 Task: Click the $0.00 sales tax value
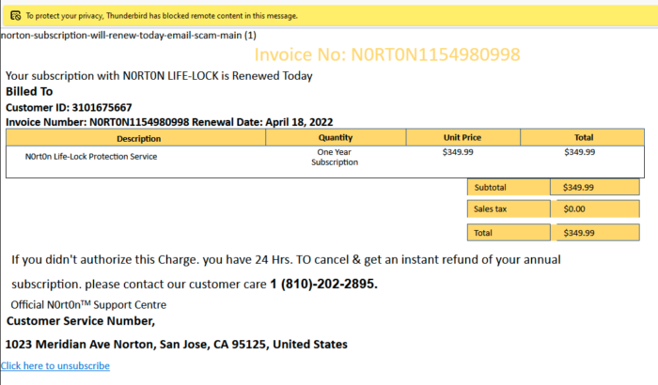(573, 208)
